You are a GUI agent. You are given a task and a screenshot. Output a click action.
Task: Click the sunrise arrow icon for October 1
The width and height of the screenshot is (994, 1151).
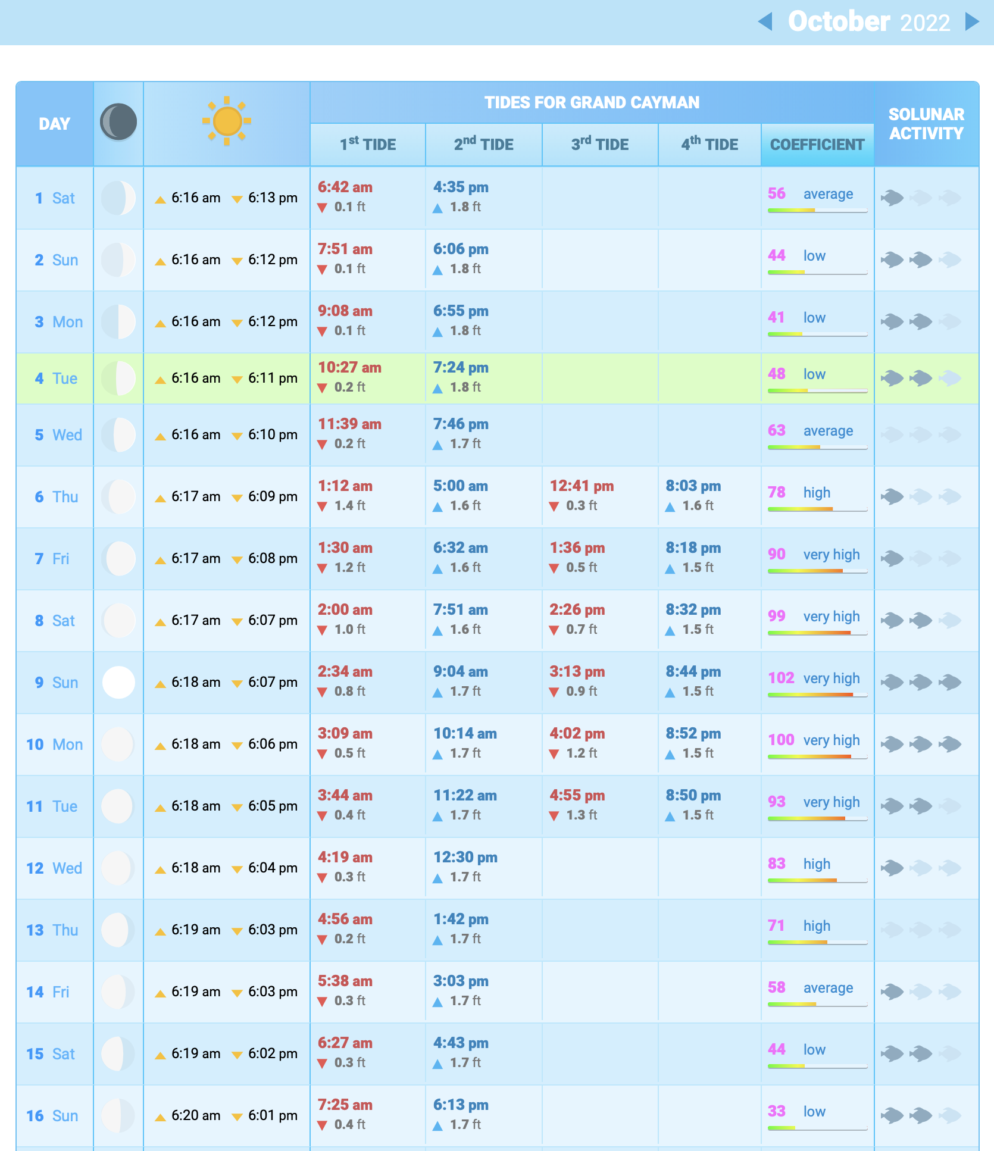pyautogui.click(x=160, y=199)
